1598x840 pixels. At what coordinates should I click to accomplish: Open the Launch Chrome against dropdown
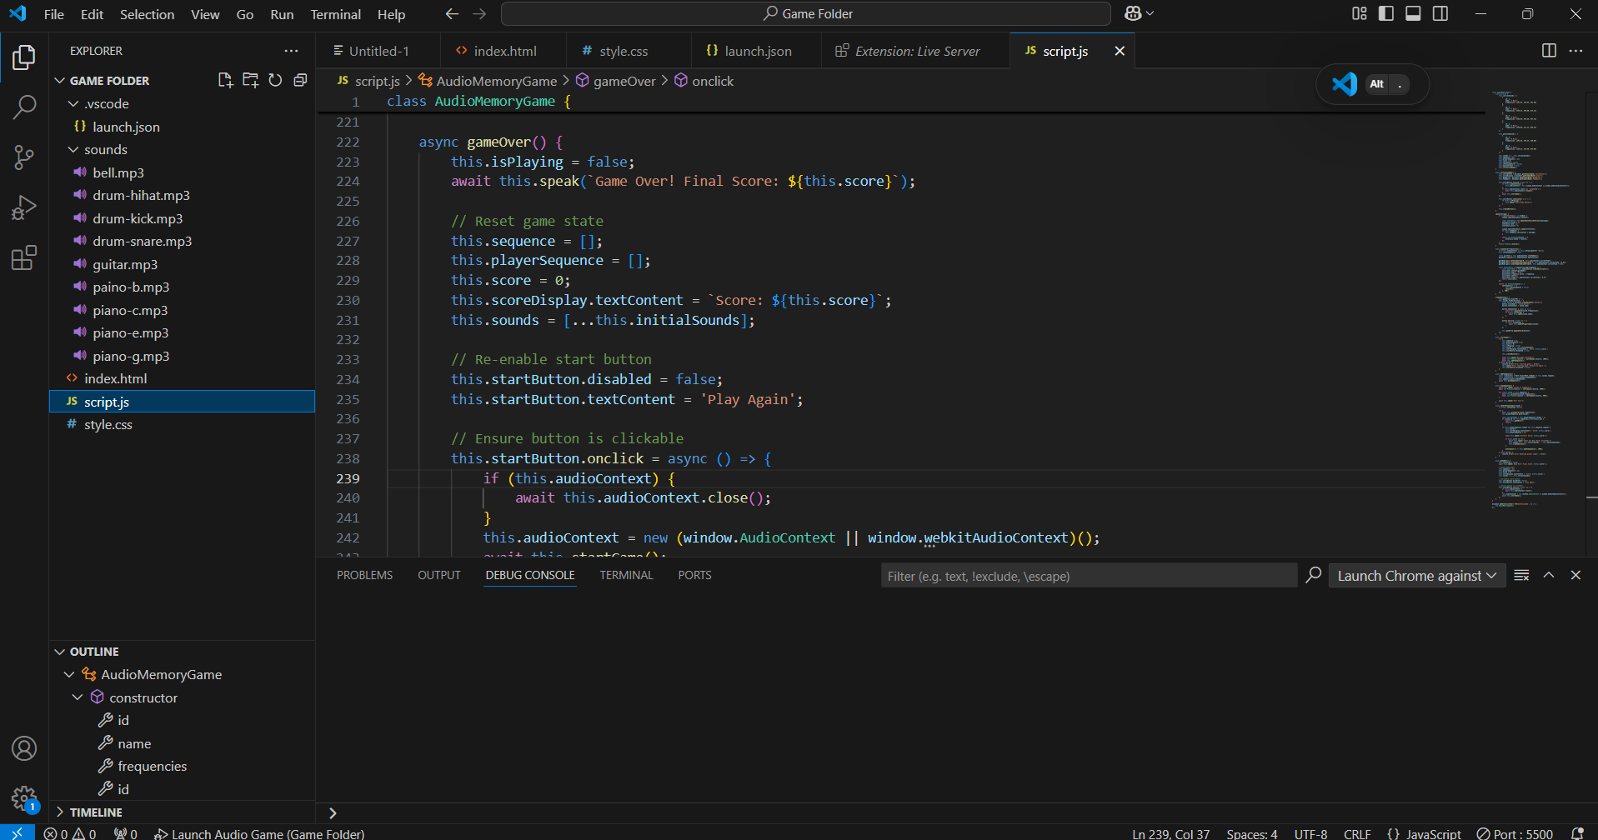[1416, 576]
